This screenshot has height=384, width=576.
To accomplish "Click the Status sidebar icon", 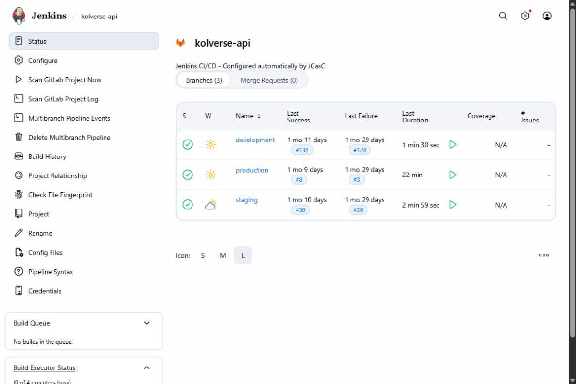I will tap(19, 41).
